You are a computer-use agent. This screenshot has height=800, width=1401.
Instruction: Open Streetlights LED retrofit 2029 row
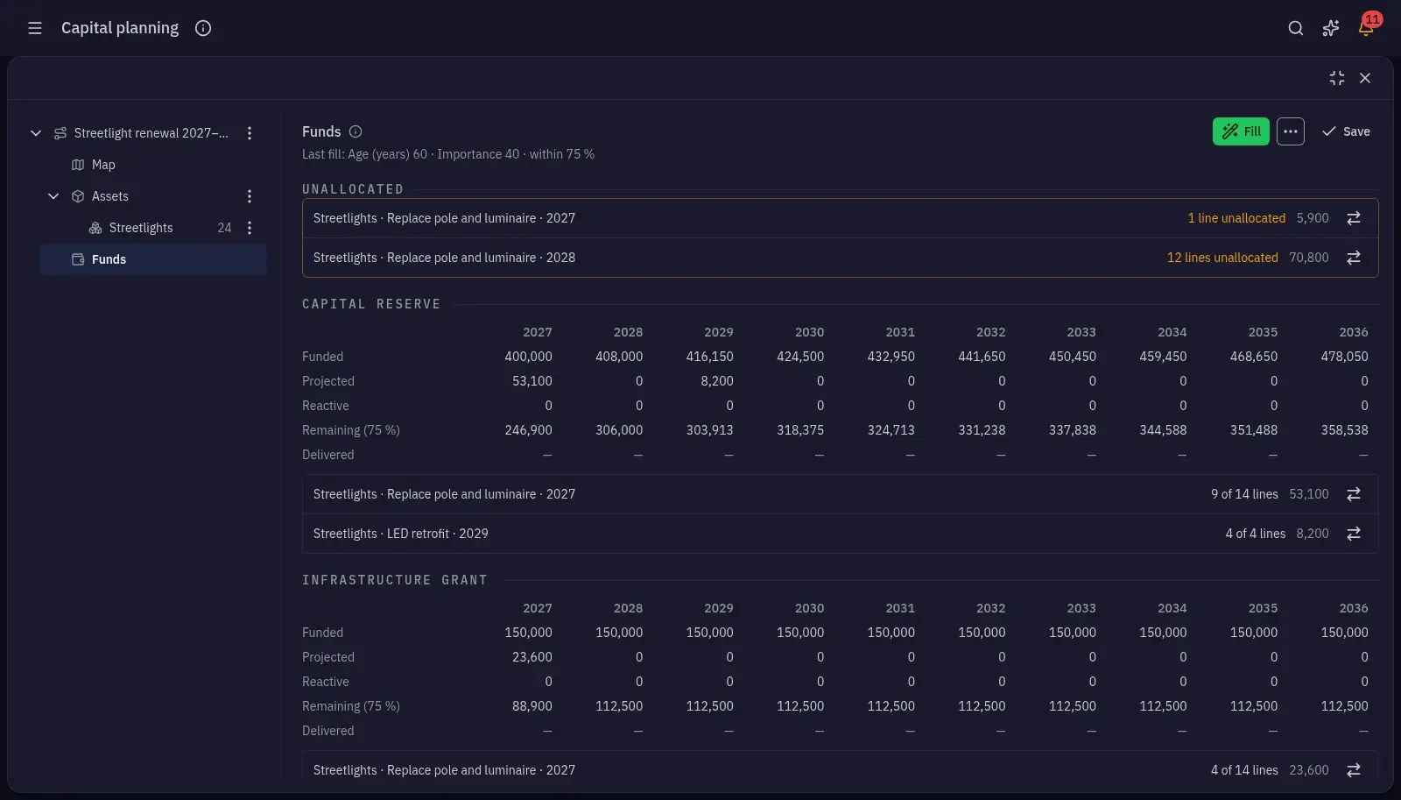tap(841, 534)
